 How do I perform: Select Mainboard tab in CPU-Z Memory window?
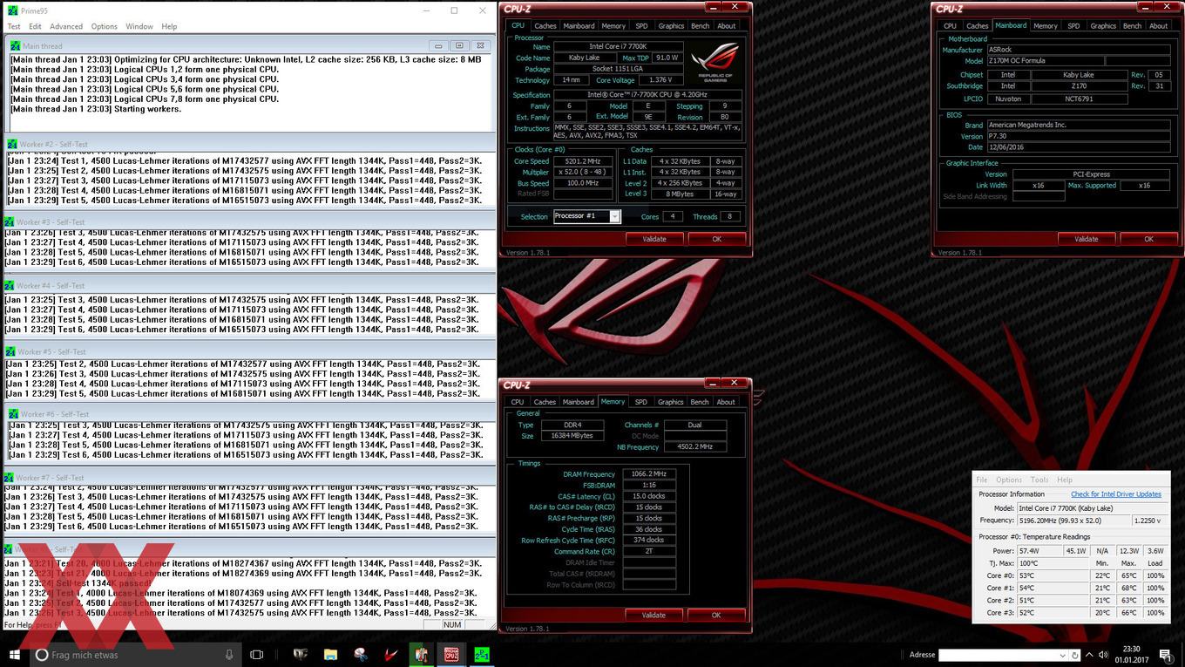pyautogui.click(x=578, y=402)
